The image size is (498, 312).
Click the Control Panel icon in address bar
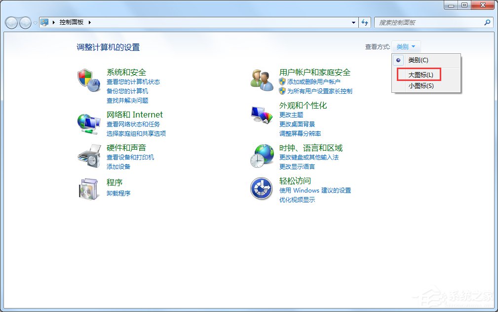pyautogui.click(x=44, y=22)
